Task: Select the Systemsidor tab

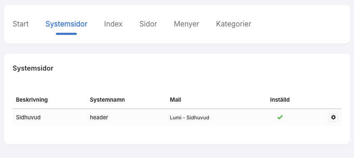Action: (x=66, y=24)
